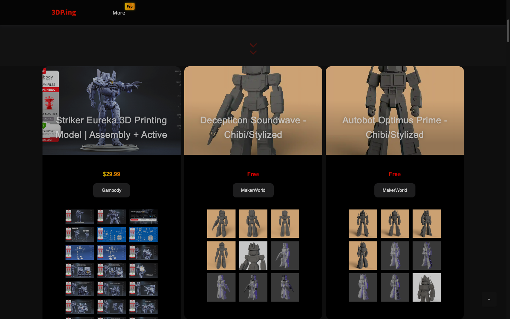510x319 pixels.
Task: Select middle Soundwave thumbnail in bottom row
Action: pyautogui.click(x=253, y=287)
